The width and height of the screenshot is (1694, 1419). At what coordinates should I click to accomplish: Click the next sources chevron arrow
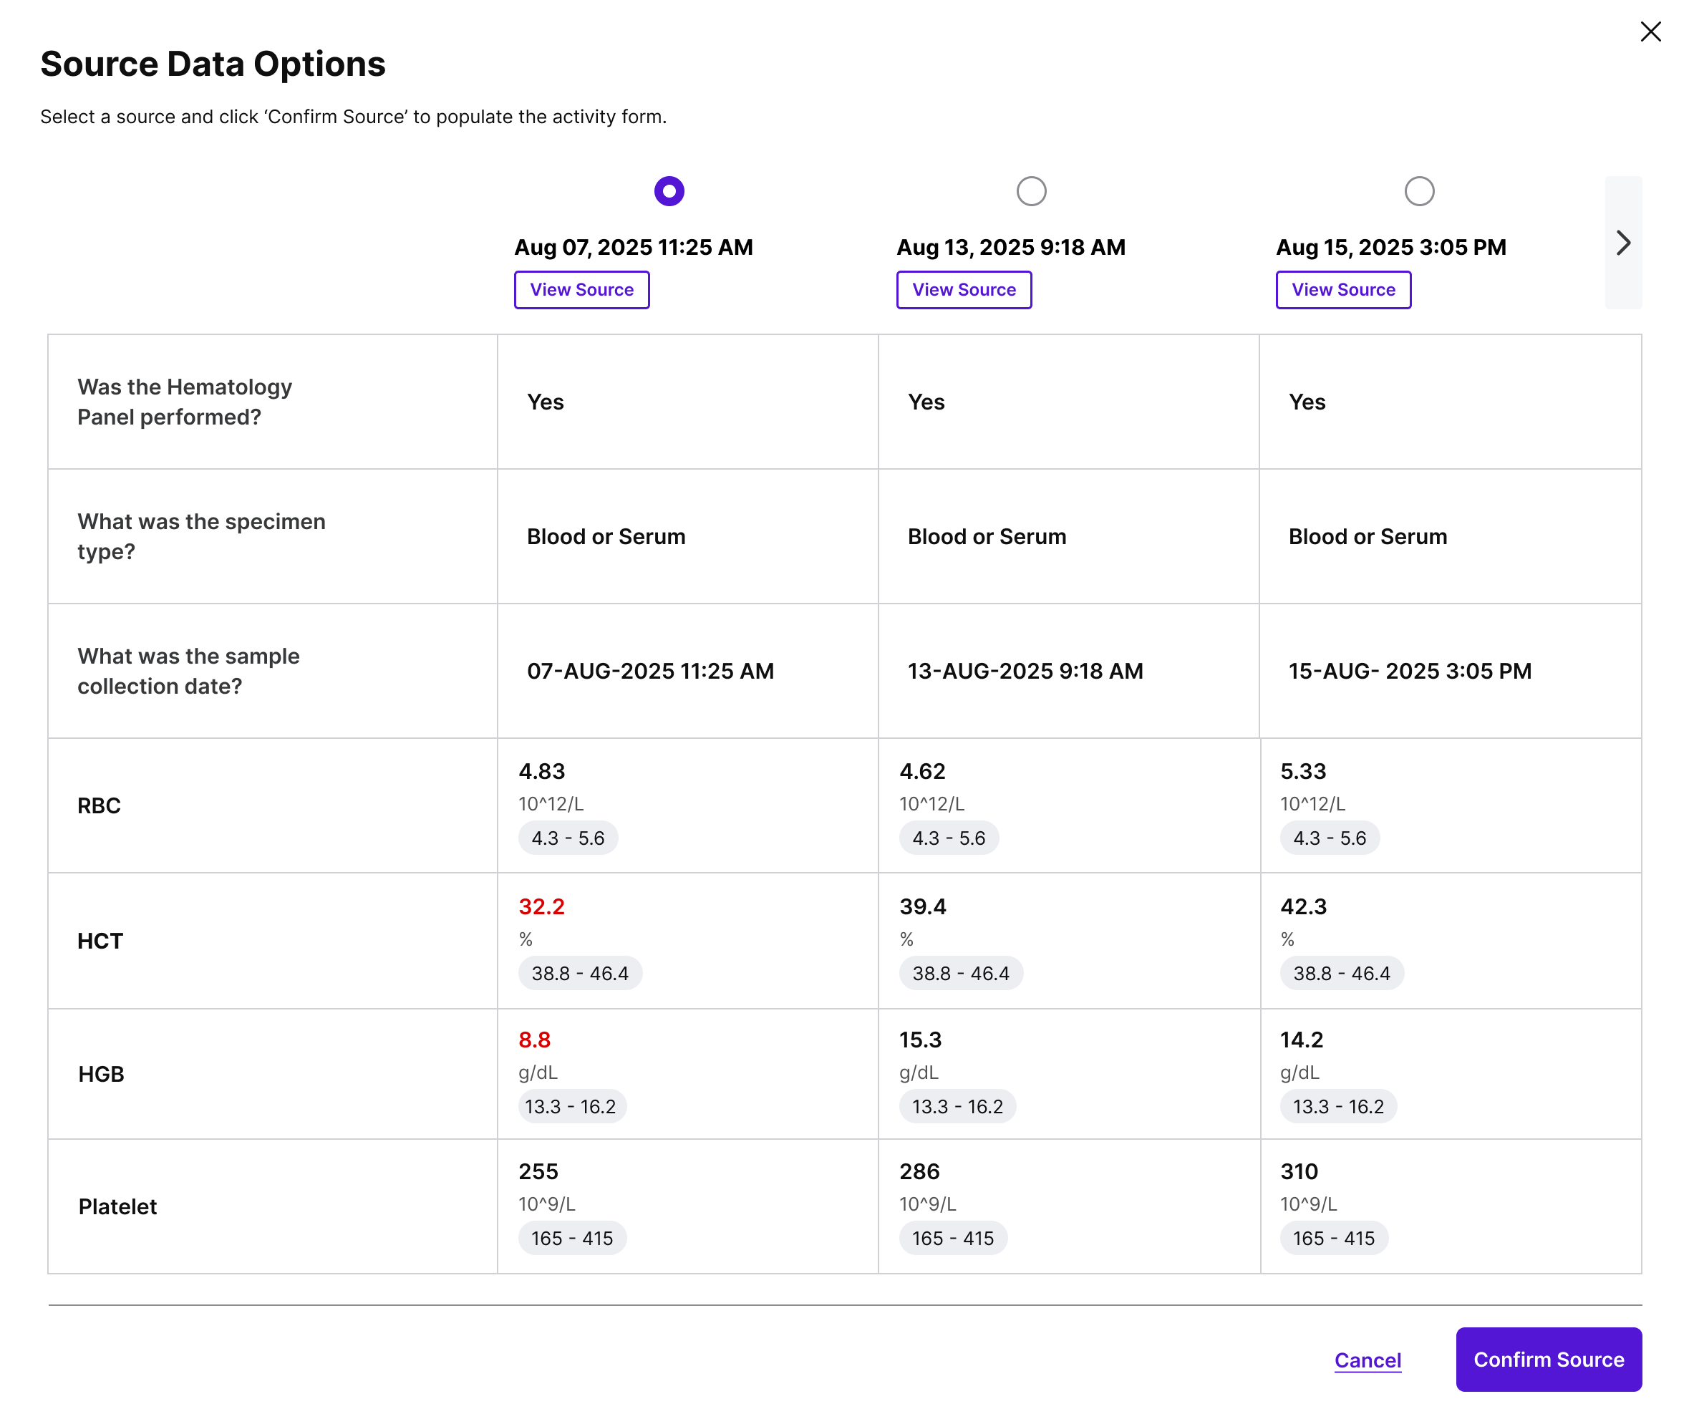coord(1623,243)
